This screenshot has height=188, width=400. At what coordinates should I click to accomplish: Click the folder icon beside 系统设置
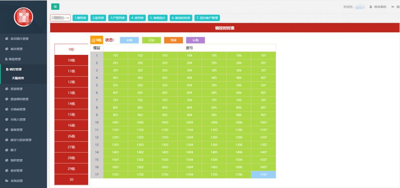coord(7,181)
